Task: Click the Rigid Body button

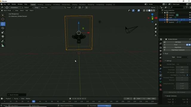Action: pyautogui.click(x=177, y=48)
